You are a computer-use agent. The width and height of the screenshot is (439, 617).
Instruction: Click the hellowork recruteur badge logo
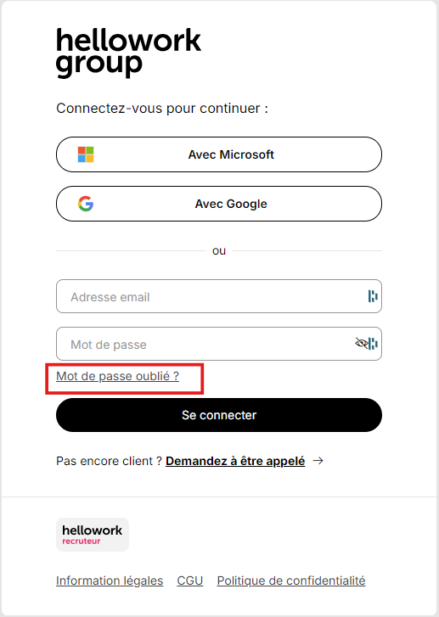pos(93,535)
